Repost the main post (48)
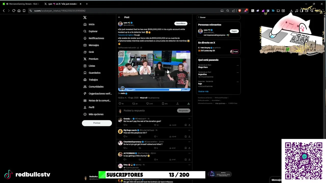This screenshot has height=183, width=326. pos(133,104)
